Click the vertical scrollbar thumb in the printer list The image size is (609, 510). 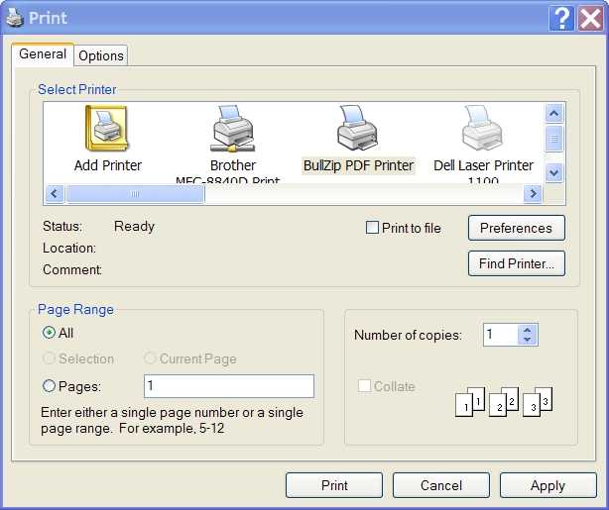coord(554,139)
